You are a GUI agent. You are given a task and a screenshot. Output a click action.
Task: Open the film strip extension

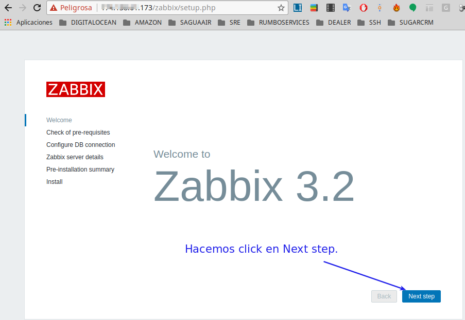coord(331,8)
